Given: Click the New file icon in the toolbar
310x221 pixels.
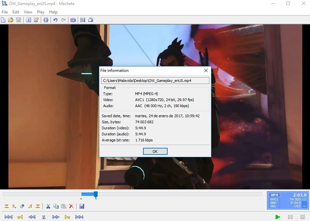Looking at the screenshot, I should 3,20.
